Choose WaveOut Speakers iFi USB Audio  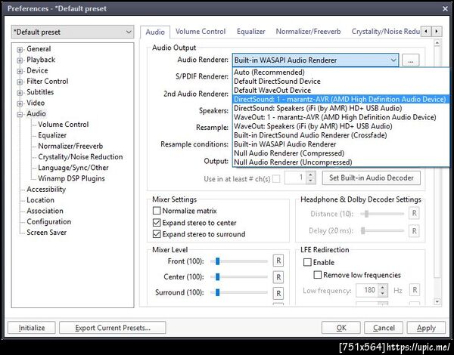point(340,126)
